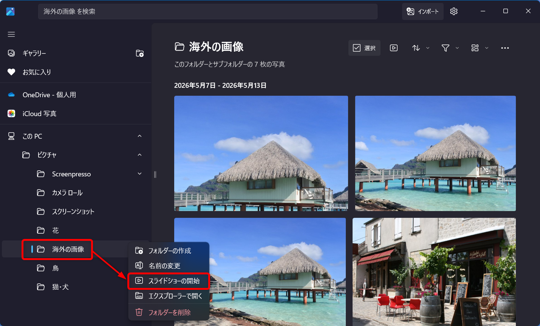Screen dimensions: 540x326
Task: Expand the Screenpresso folder chevron
Action: pyautogui.click(x=140, y=174)
